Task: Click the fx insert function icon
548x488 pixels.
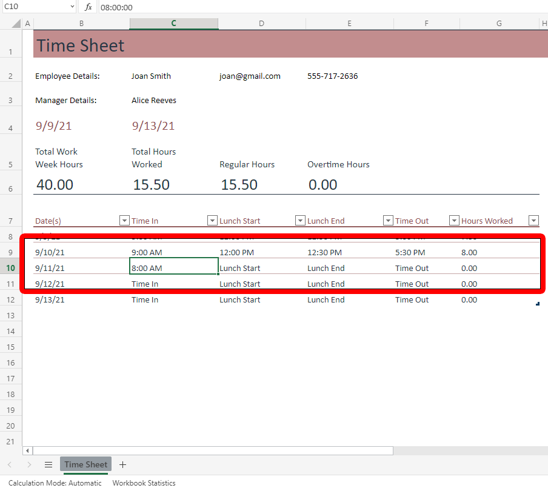Action: coord(89,7)
